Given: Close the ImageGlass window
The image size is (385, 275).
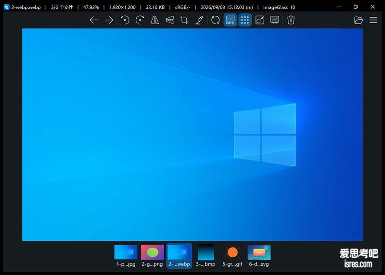Looking at the screenshot, I should pyautogui.click(x=372, y=7).
